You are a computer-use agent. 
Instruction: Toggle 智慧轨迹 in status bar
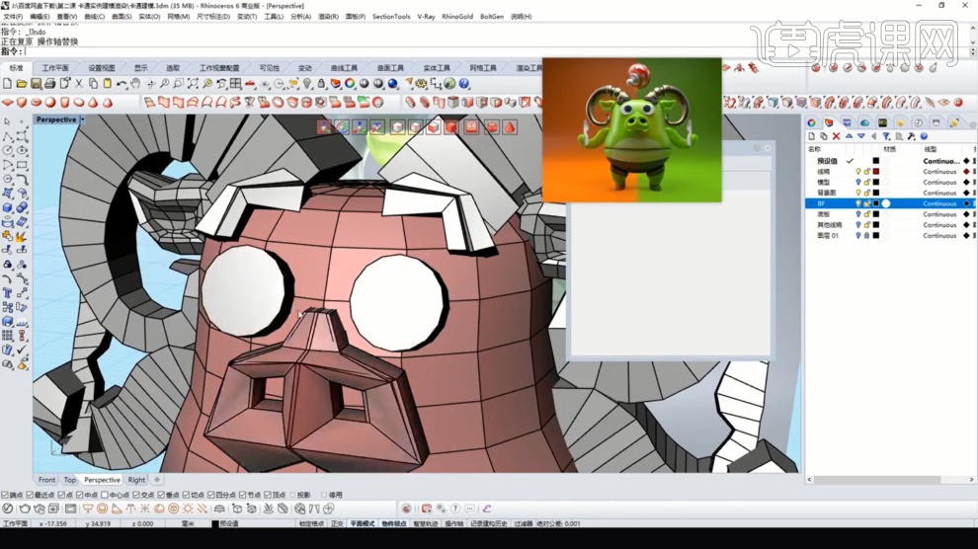[425, 523]
